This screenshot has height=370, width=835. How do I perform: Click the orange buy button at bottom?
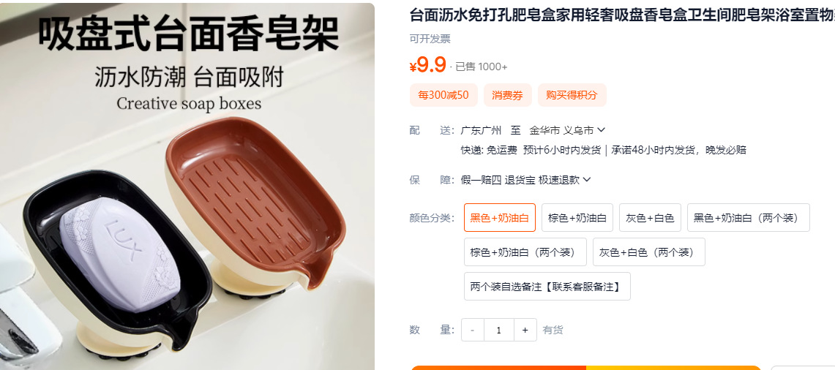498,368
